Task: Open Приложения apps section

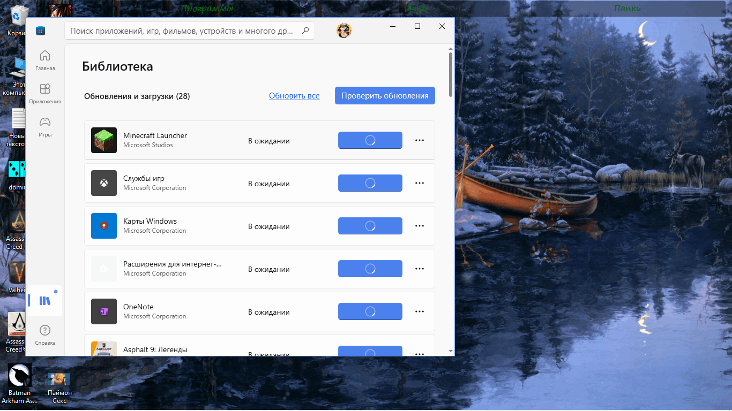Action: 45,93
